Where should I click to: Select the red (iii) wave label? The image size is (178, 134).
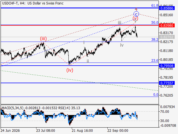pos(43,39)
